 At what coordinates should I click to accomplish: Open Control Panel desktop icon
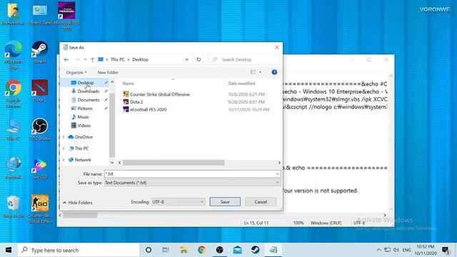pyautogui.click(x=40, y=14)
